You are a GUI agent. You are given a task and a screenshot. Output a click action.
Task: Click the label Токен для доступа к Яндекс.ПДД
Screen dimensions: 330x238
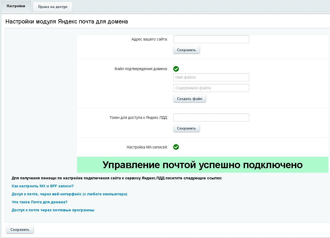[x=140, y=117]
